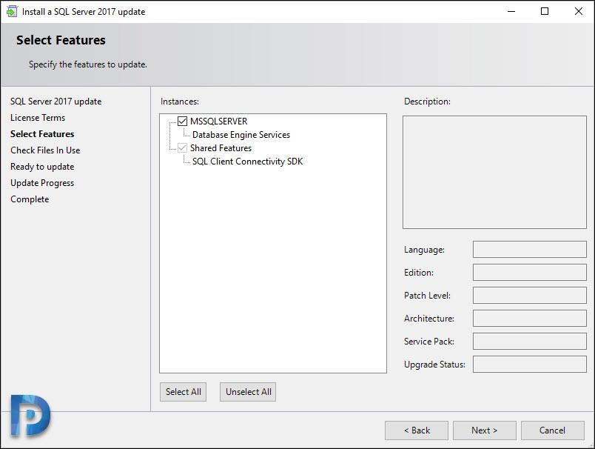Click the Architecture field
This screenshot has height=449, width=595.
pos(530,319)
